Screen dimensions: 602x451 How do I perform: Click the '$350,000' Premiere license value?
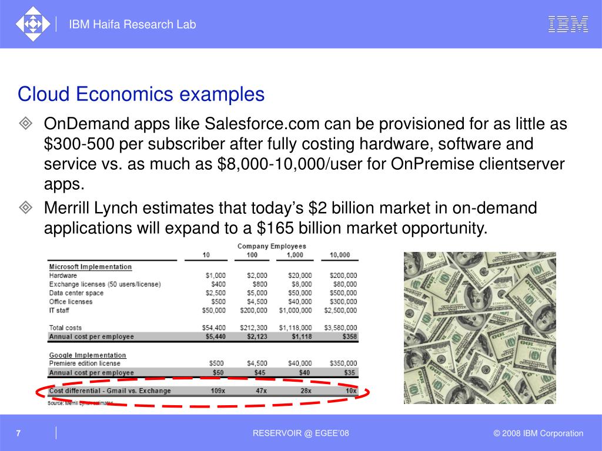click(x=343, y=363)
